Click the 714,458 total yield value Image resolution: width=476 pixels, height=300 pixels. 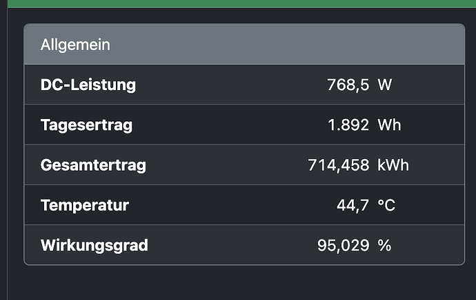pos(339,165)
